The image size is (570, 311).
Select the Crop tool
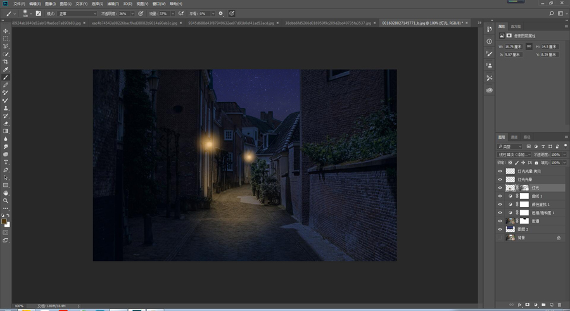pos(6,61)
